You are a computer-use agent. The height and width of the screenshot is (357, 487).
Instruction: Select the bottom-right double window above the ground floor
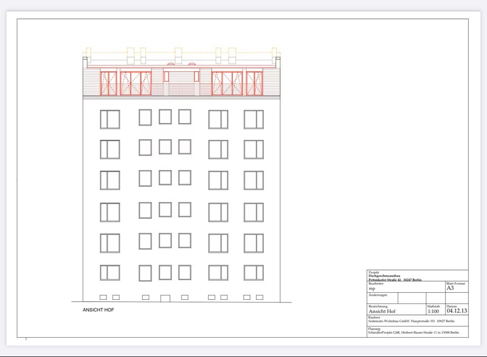tap(254, 272)
